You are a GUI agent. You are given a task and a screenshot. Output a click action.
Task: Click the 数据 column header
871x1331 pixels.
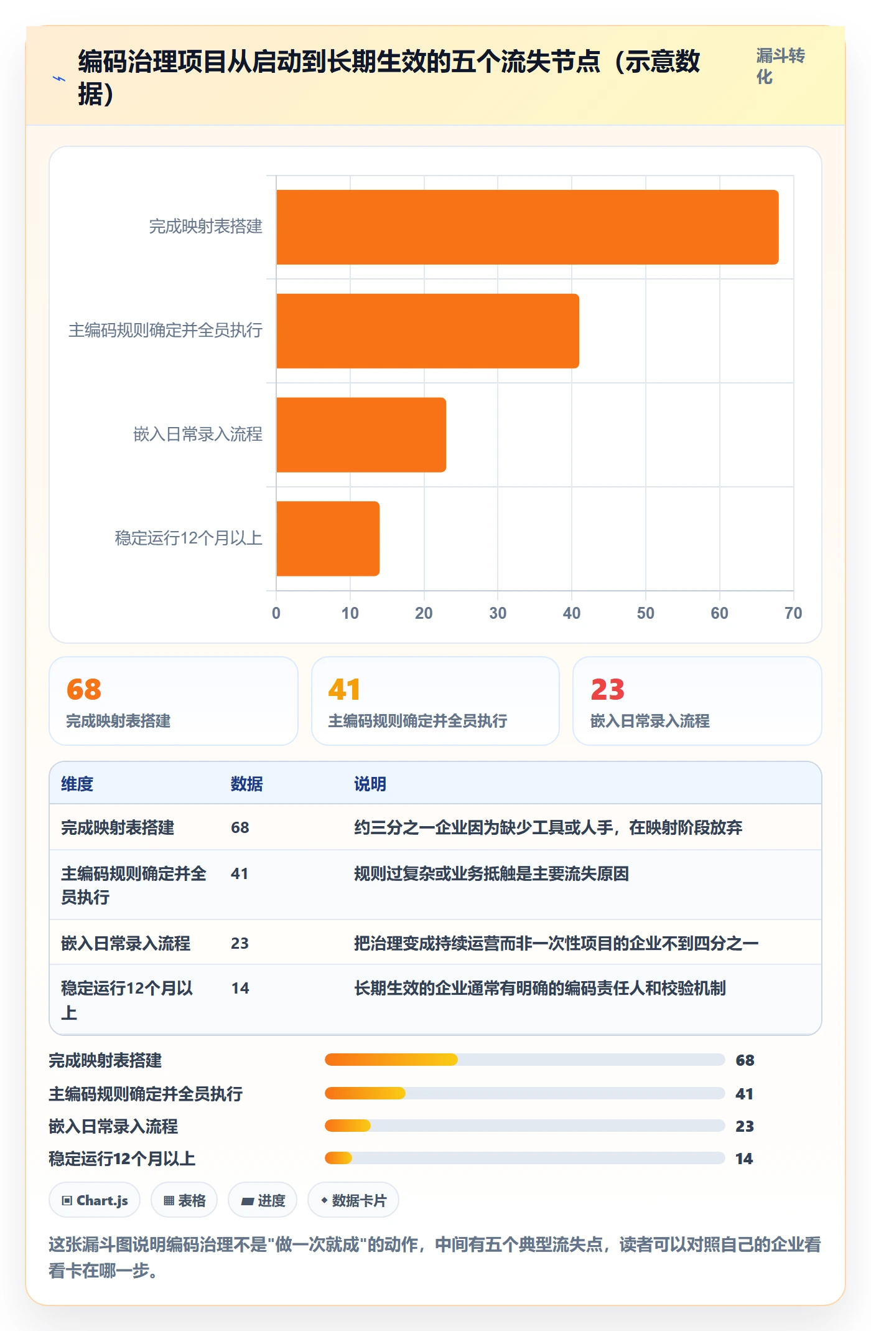click(x=247, y=784)
